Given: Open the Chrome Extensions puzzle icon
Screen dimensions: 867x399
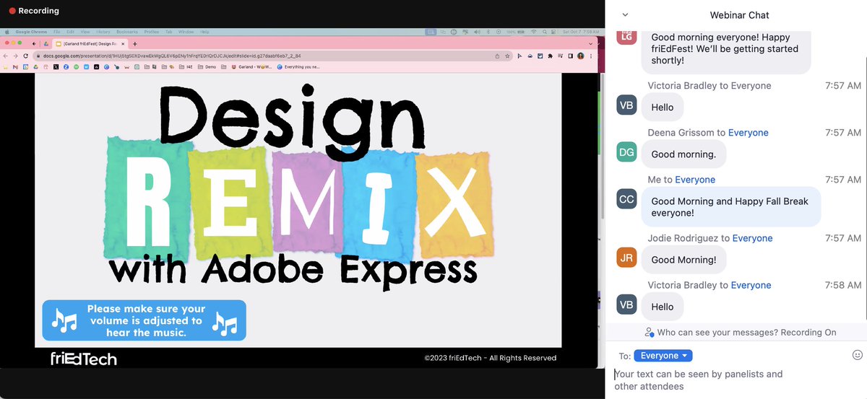Looking at the screenshot, I should (x=551, y=56).
